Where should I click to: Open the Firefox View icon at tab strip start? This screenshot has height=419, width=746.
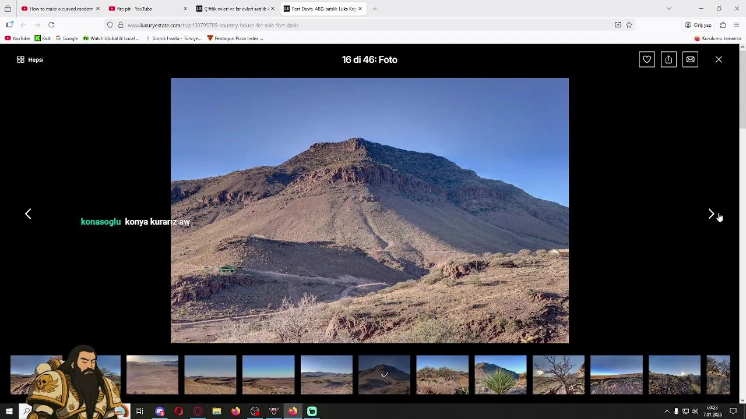click(x=8, y=9)
